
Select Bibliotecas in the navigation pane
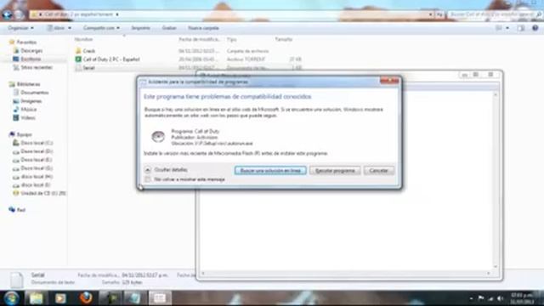tap(28, 84)
